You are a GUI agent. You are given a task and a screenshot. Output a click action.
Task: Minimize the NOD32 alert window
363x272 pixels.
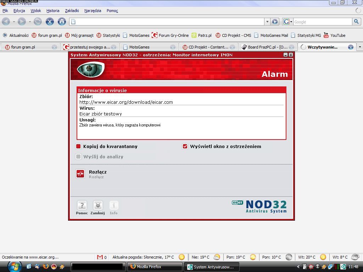pyautogui.click(x=285, y=55)
